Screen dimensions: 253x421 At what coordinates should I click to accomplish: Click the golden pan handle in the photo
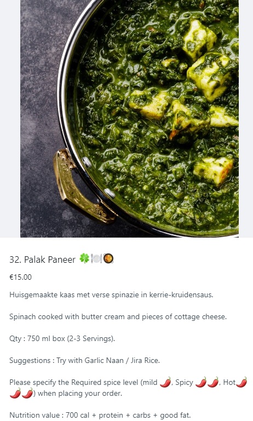[82, 187]
